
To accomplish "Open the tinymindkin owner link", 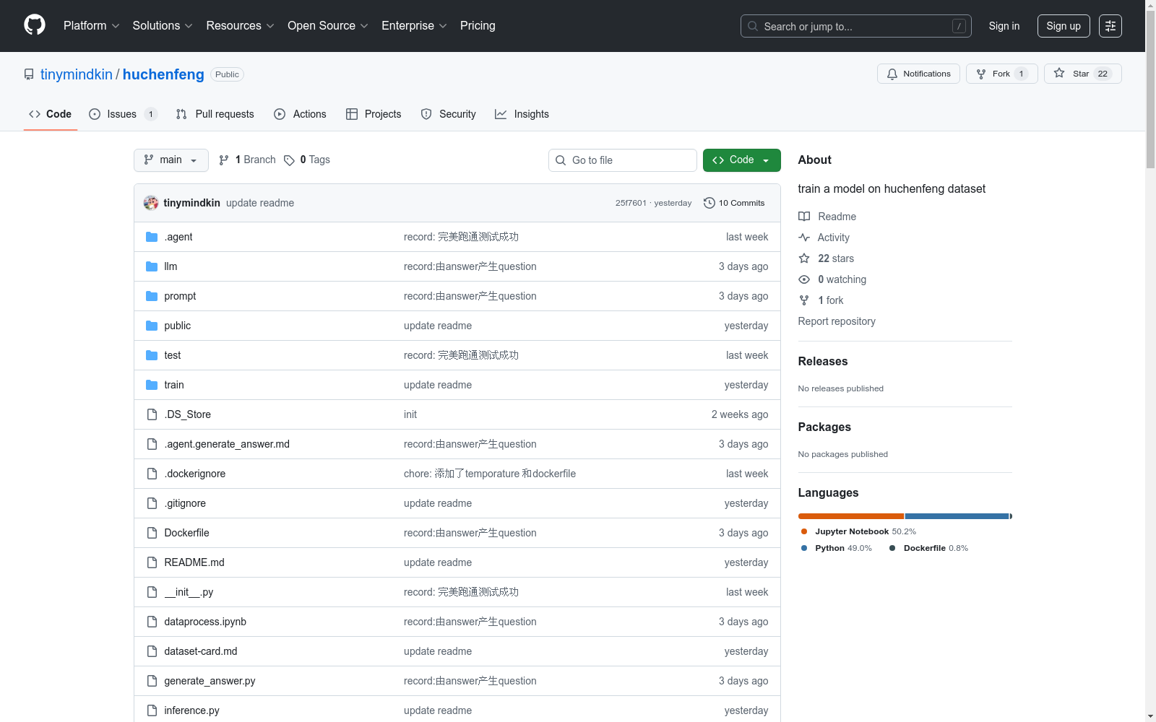I will click(77, 74).
